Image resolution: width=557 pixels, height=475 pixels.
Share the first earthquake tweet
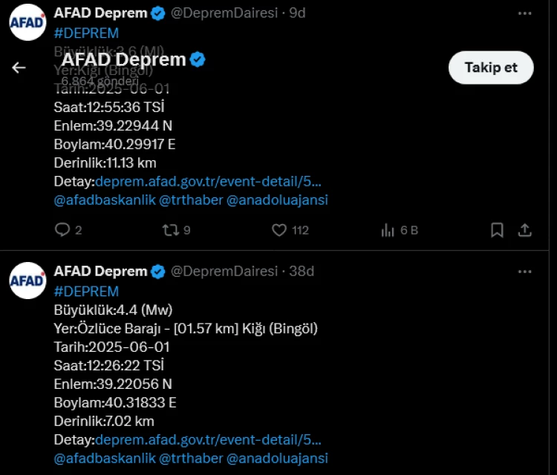[x=524, y=230]
